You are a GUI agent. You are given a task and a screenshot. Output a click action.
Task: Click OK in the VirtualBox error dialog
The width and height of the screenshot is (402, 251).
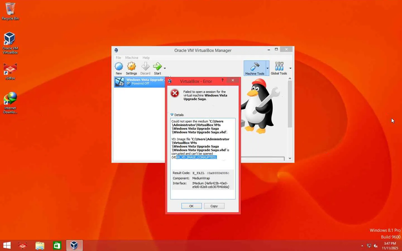click(192, 206)
